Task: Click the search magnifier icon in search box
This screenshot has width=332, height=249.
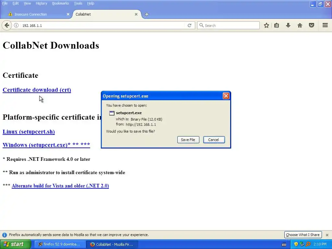Action: tap(201, 25)
